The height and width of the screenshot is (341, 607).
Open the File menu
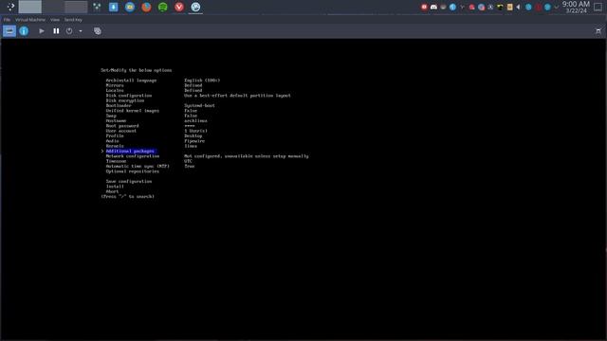point(7,19)
